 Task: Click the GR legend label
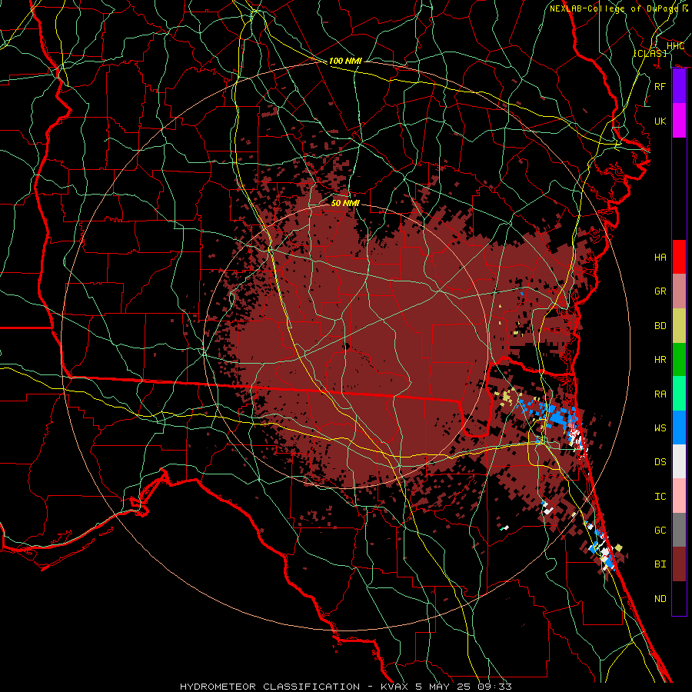660,291
